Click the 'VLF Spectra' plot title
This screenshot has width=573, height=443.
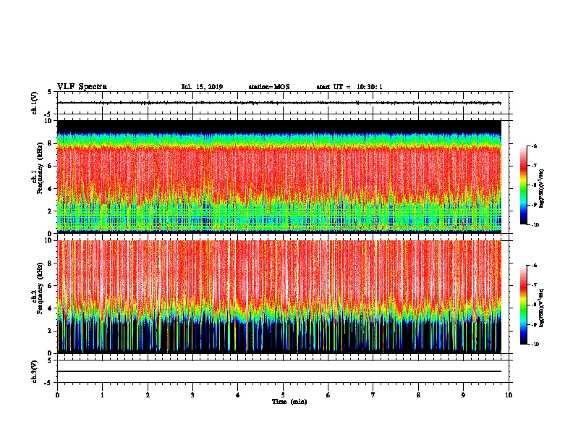pyautogui.click(x=82, y=87)
